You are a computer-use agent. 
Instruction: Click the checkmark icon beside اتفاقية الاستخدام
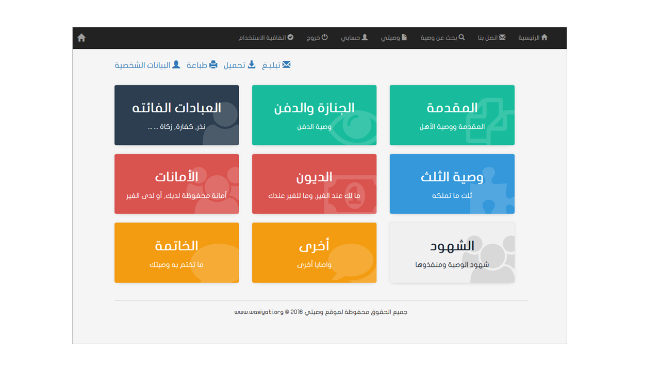coord(290,38)
